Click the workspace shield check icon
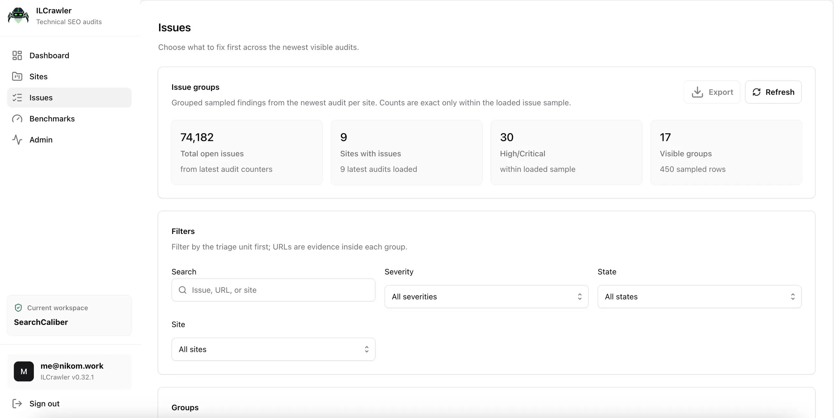This screenshot has height=418, width=834. tap(18, 308)
